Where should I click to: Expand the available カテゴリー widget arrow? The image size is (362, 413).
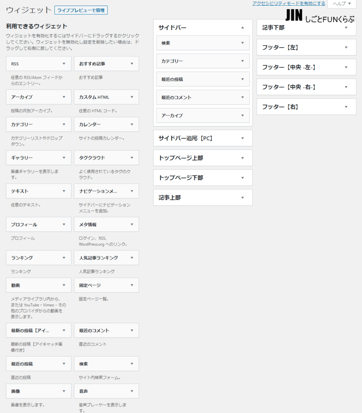pos(64,124)
